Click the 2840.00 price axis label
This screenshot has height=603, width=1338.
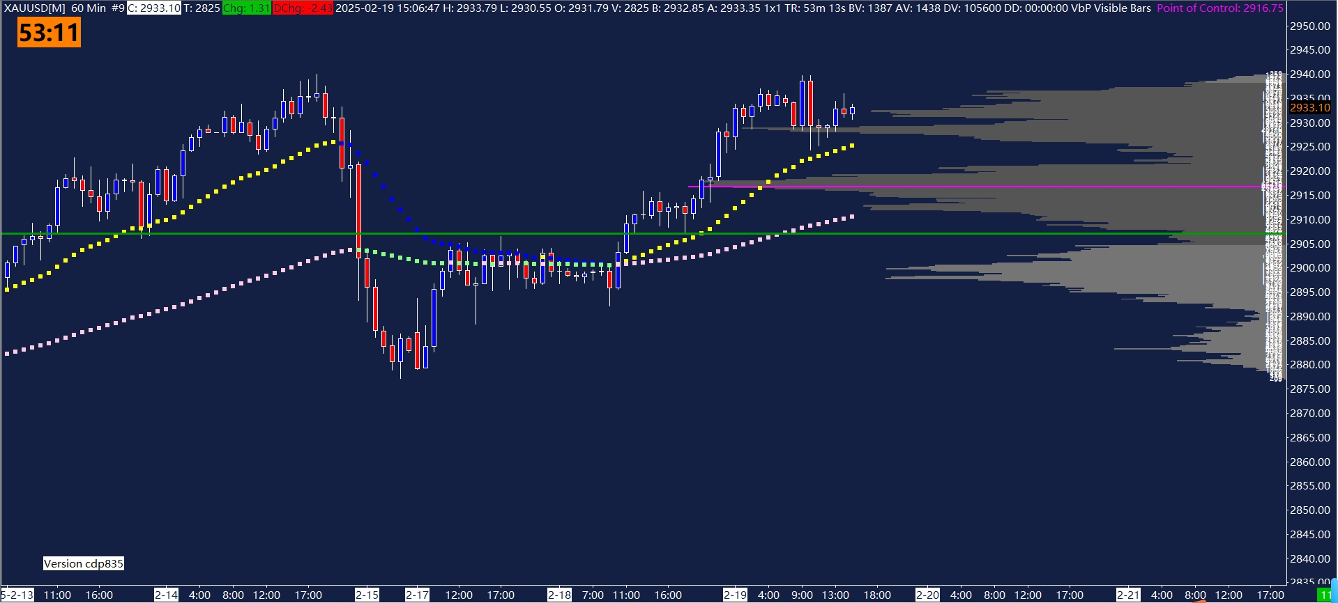1310,558
